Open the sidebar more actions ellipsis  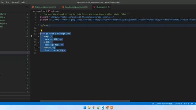[x=27, y=7]
